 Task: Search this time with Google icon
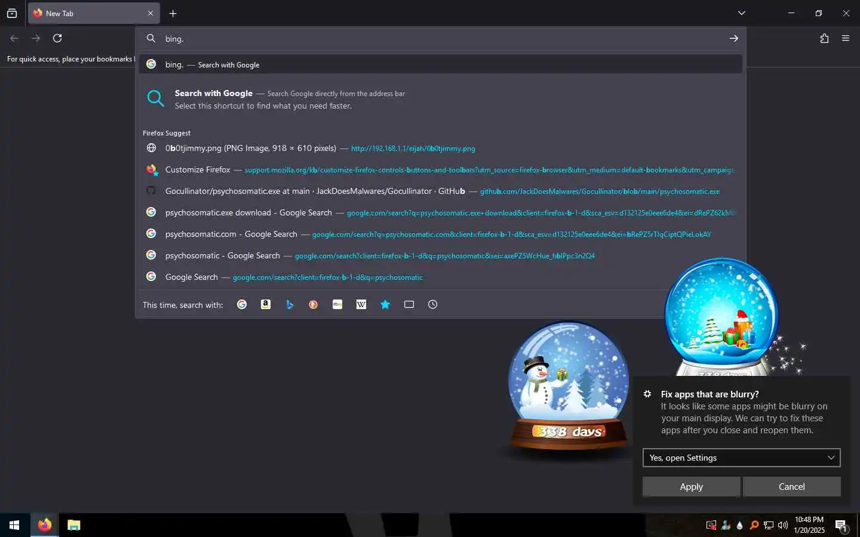coord(242,304)
